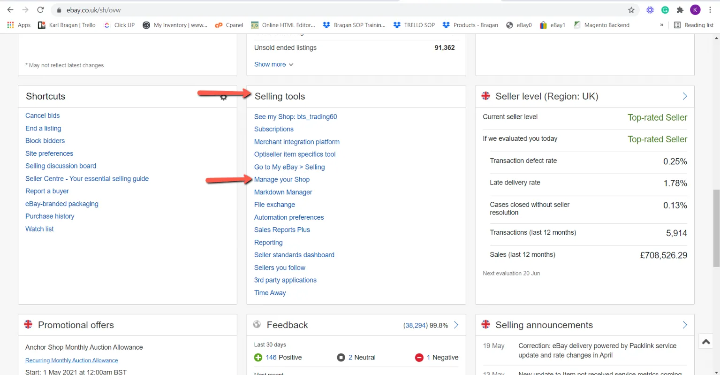
Task: View Sales Reports Plus
Action: click(282, 230)
